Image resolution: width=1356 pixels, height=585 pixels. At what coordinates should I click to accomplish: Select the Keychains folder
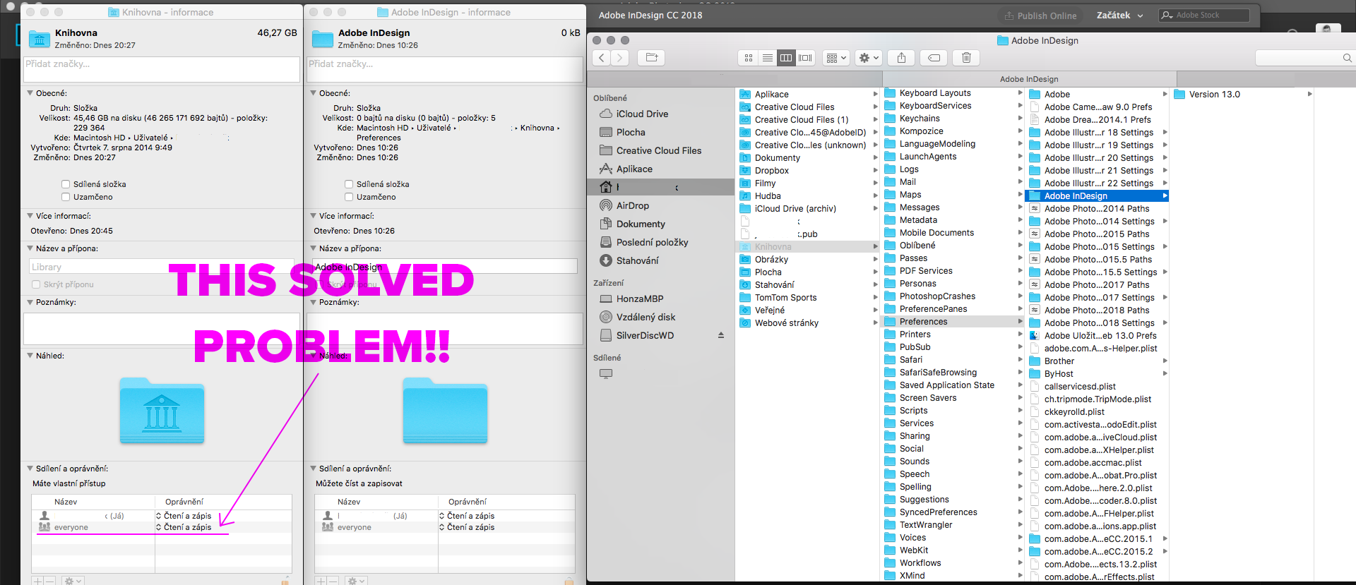click(x=953, y=119)
